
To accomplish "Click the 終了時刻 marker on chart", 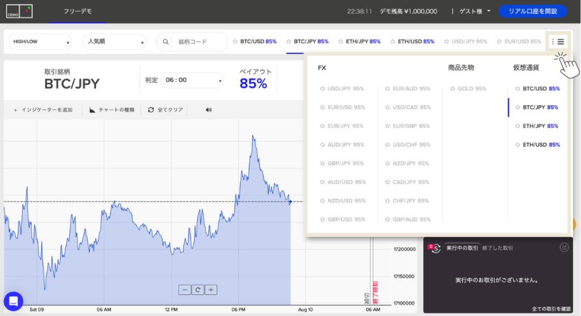I will (x=376, y=293).
